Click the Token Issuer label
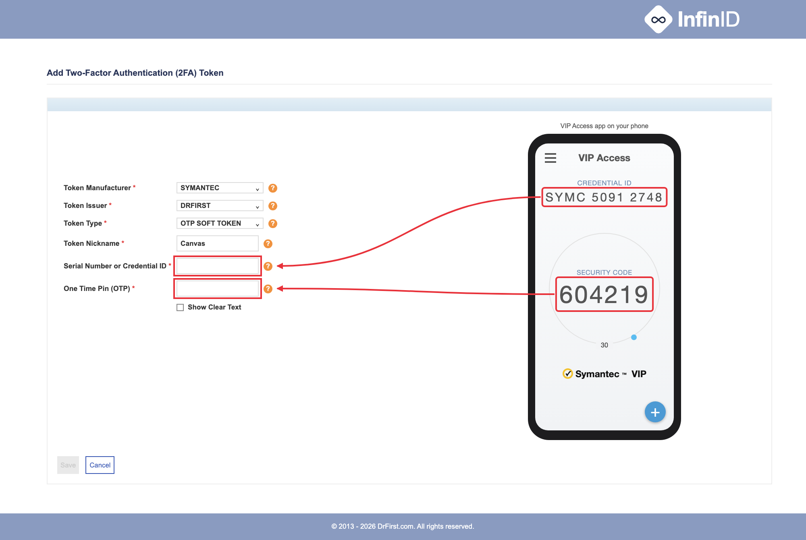The image size is (806, 540). (85, 206)
